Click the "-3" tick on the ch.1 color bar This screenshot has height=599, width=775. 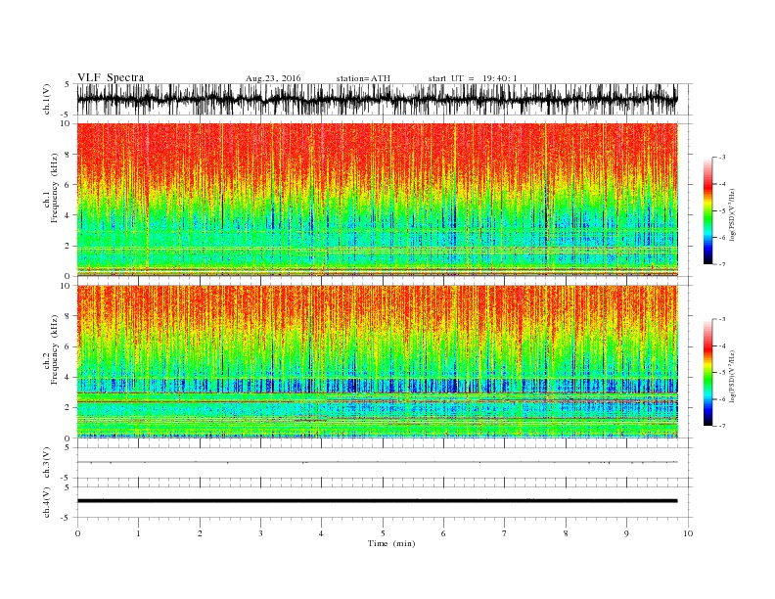click(721, 158)
